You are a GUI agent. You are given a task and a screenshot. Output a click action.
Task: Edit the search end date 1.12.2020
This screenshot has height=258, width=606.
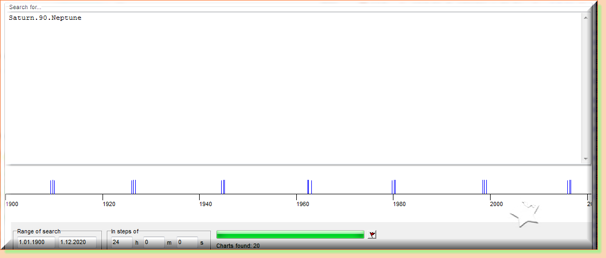pyautogui.click(x=77, y=242)
